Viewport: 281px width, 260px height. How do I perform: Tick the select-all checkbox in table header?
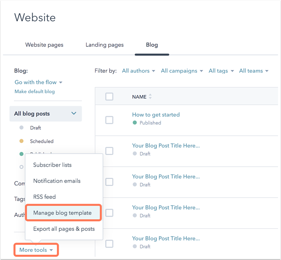click(109, 97)
